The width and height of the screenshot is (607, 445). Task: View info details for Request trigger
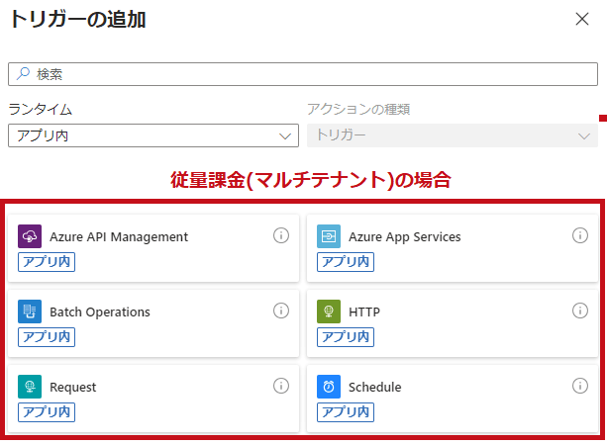click(x=281, y=386)
